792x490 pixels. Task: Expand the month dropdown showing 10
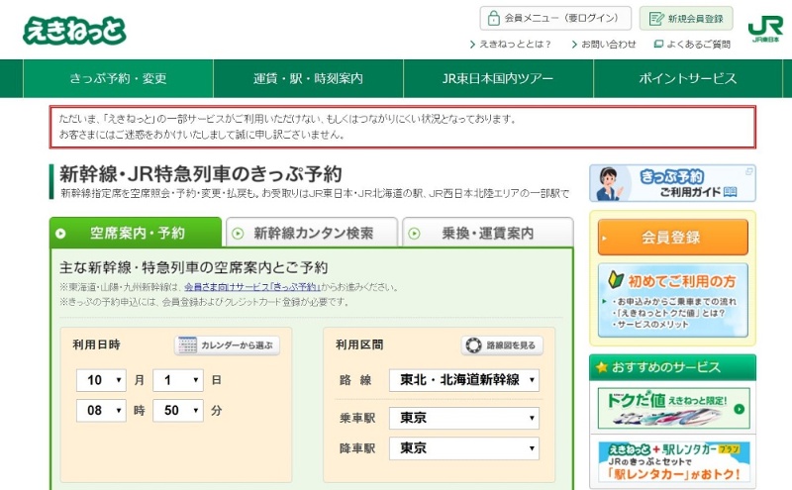(102, 380)
